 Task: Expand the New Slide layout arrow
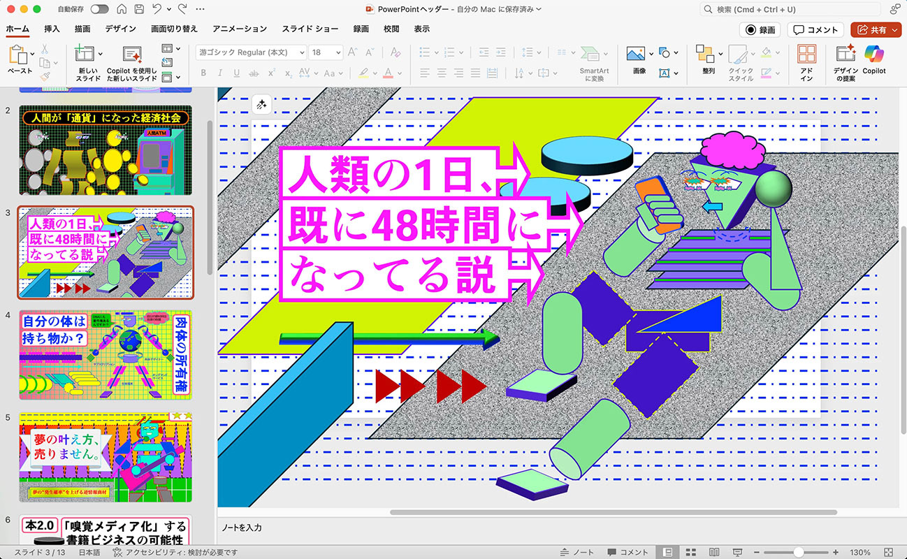coord(100,54)
